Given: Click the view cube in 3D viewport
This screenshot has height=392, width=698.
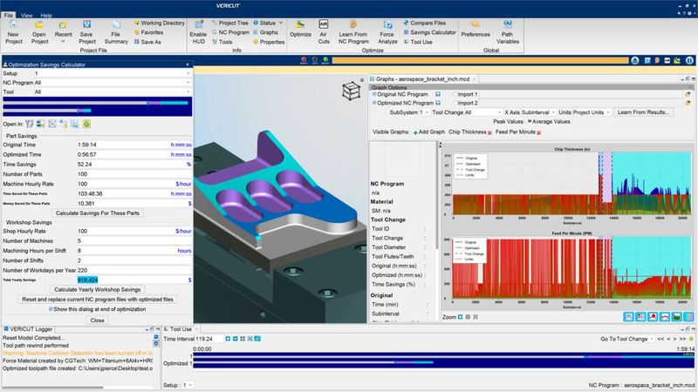Looking at the screenshot, I should click(352, 91).
